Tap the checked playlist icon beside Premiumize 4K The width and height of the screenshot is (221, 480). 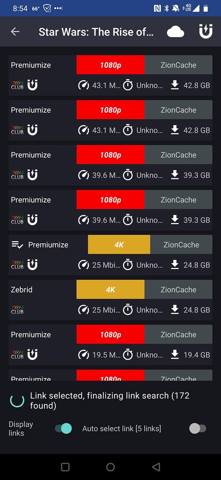coord(17,245)
